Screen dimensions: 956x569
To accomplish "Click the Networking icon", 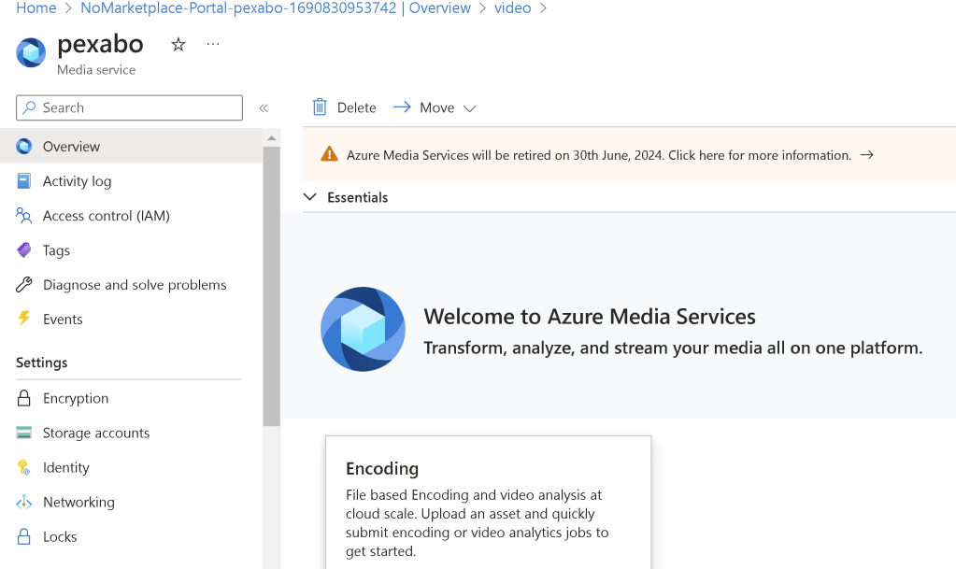I will point(23,502).
